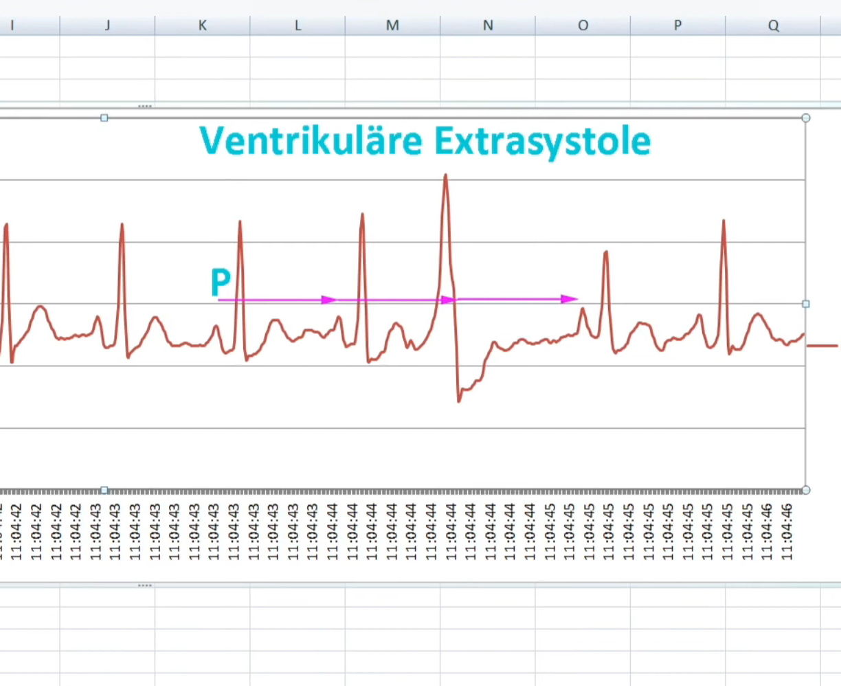The image size is (841, 686).
Task: Click the tallest peak of the ECG line
Action: tap(446, 177)
